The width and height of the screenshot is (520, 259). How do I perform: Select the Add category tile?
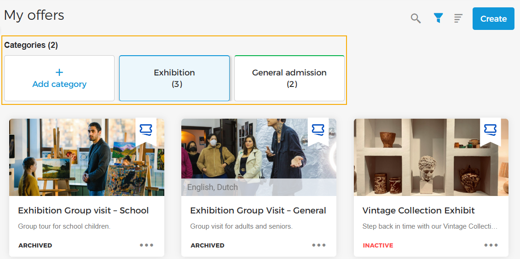pyautogui.click(x=59, y=79)
